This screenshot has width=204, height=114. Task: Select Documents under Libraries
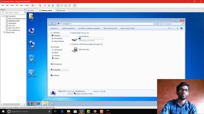point(58,50)
